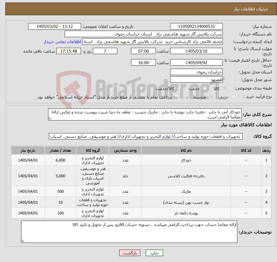Click the جزئیات اطلاعات نیاز header title

[251, 9]
